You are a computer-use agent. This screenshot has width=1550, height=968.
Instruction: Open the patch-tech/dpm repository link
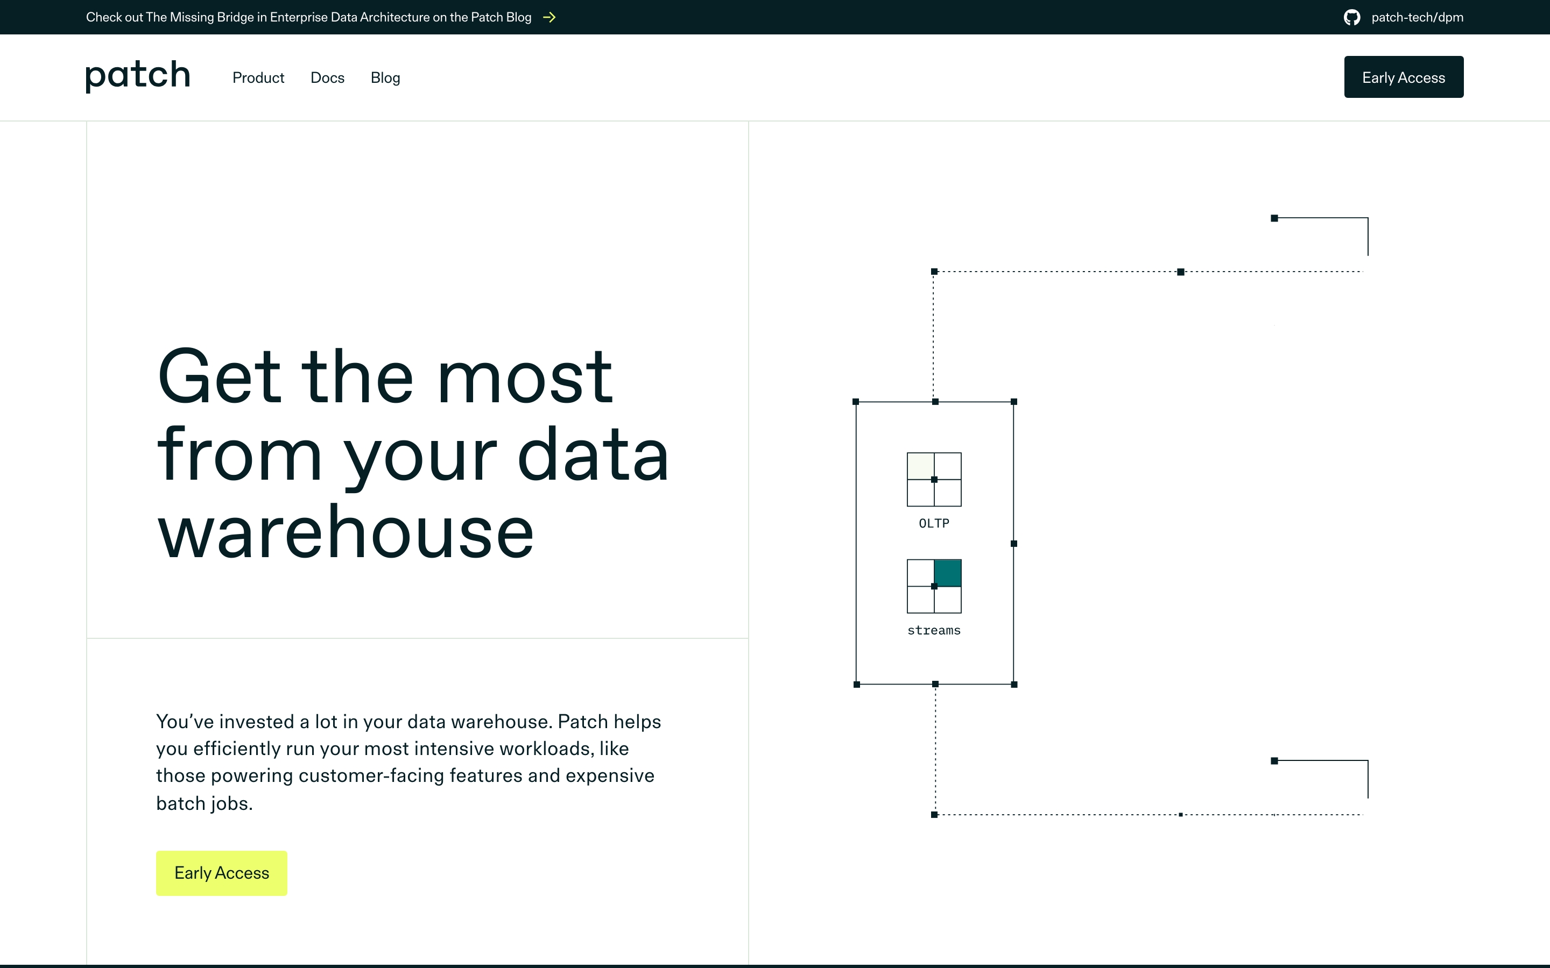pos(1417,17)
